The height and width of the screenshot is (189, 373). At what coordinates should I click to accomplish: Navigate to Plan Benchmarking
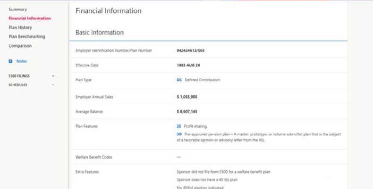(x=27, y=36)
